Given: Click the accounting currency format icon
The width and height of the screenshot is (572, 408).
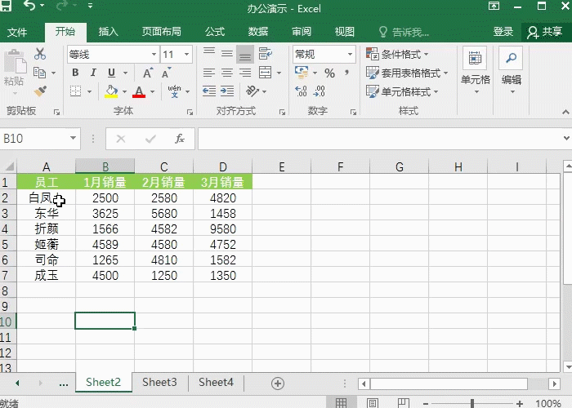Looking at the screenshot, I should (x=302, y=72).
